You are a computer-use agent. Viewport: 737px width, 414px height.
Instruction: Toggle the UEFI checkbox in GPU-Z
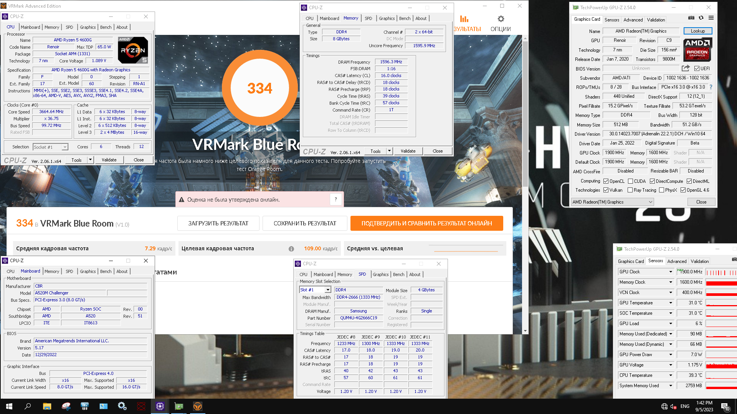tap(697, 69)
